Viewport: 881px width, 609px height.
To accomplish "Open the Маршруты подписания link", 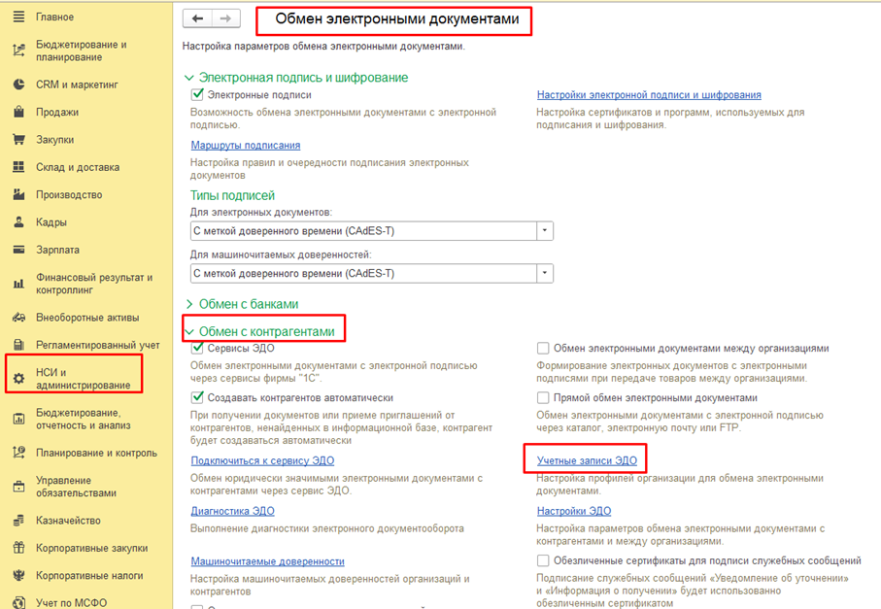I will point(246,145).
